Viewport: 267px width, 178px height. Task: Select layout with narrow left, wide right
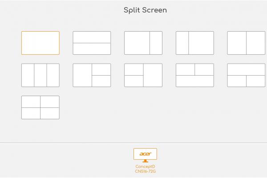195,43
